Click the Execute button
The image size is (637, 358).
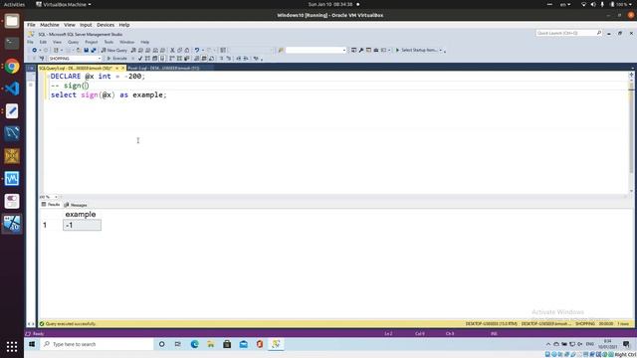pyautogui.click(x=117, y=59)
